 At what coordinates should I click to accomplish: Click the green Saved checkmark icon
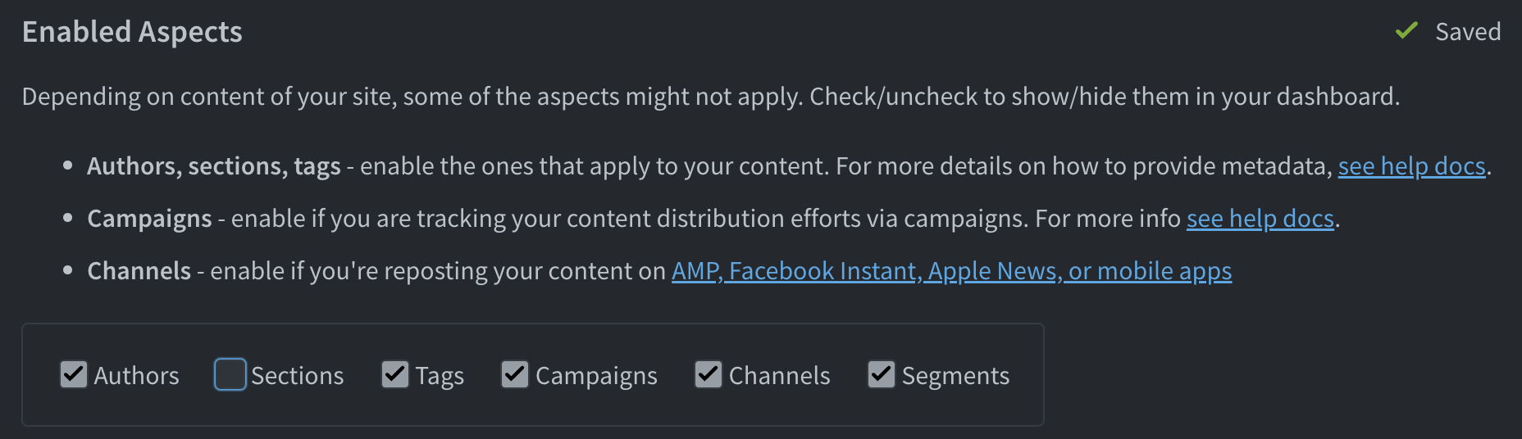click(1406, 31)
